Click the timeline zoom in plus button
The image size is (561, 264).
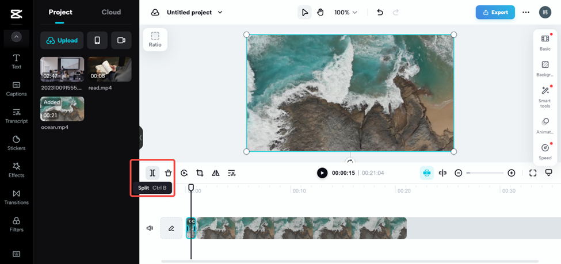512,173
